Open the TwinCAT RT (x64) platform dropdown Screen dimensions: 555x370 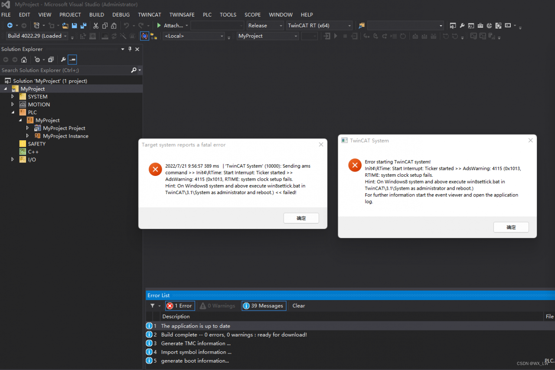point(319,26)
